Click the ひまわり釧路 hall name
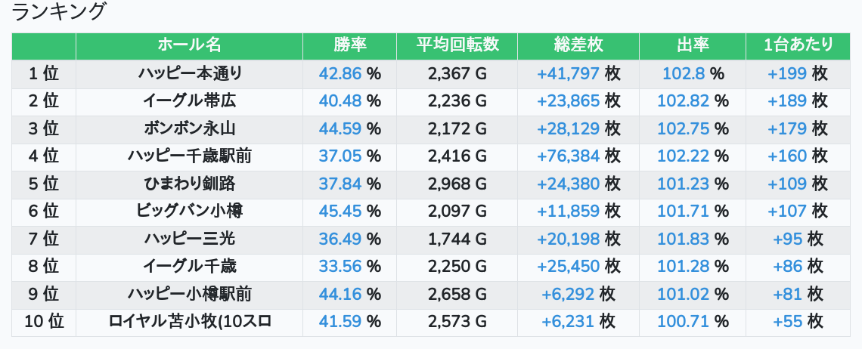Image resolution: width=862 pixels, height=349 pixels. point(190,184)
